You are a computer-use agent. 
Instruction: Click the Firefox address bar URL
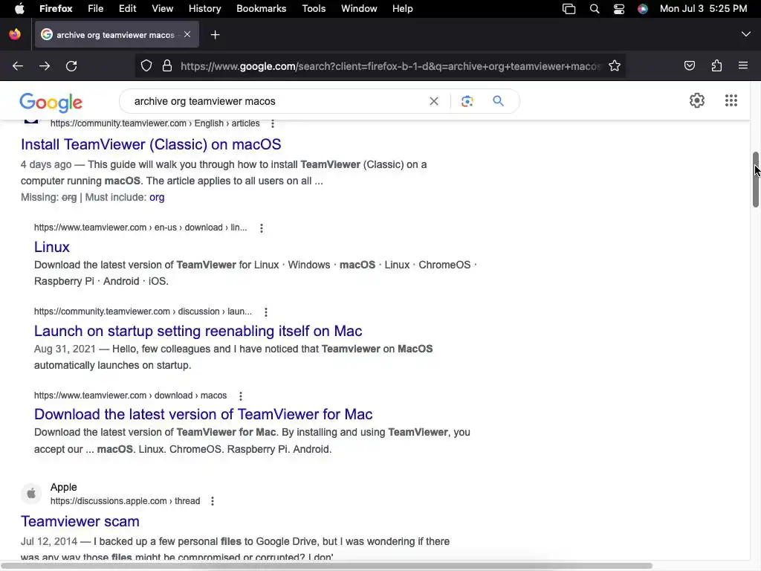[x=391, y=66]
